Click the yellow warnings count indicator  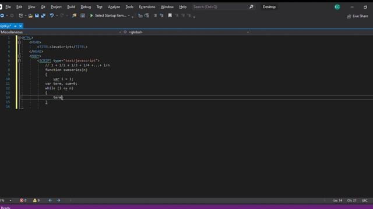click(36, 200)
